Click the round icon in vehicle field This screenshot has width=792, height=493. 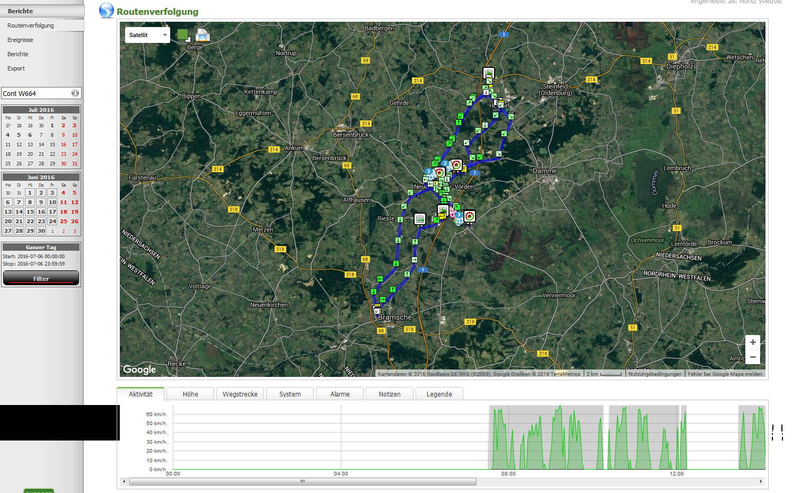[x=75, y=93]
